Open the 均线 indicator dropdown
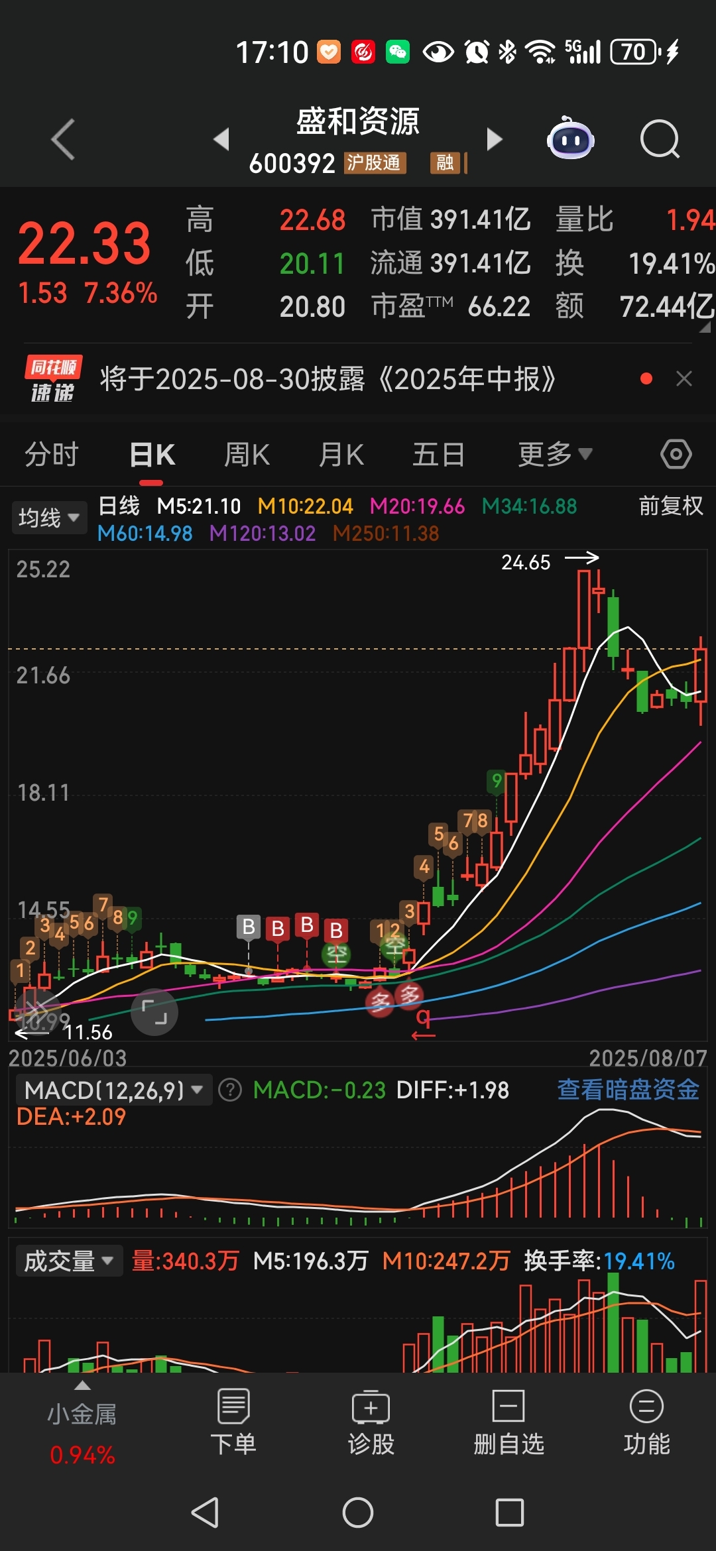The image size is (716, 1551). coord(49,518)
